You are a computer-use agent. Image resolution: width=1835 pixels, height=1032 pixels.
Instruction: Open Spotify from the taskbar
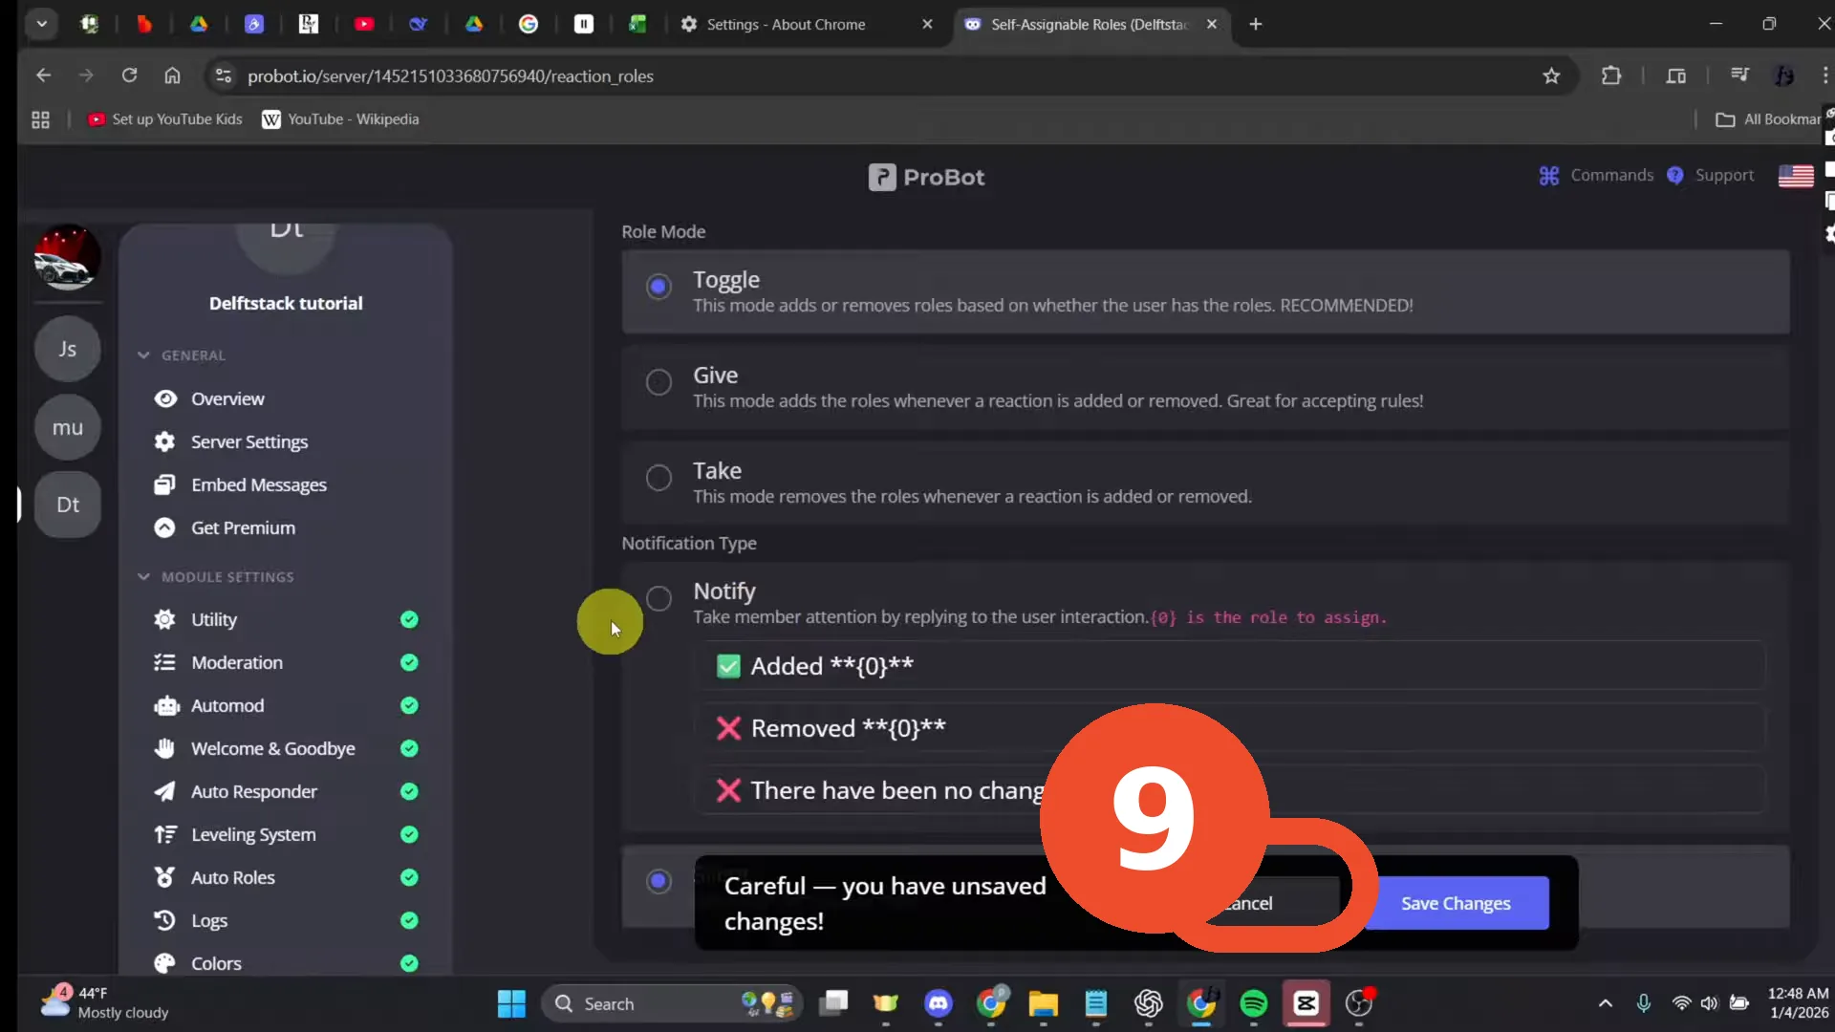tap(1254, 1003)
